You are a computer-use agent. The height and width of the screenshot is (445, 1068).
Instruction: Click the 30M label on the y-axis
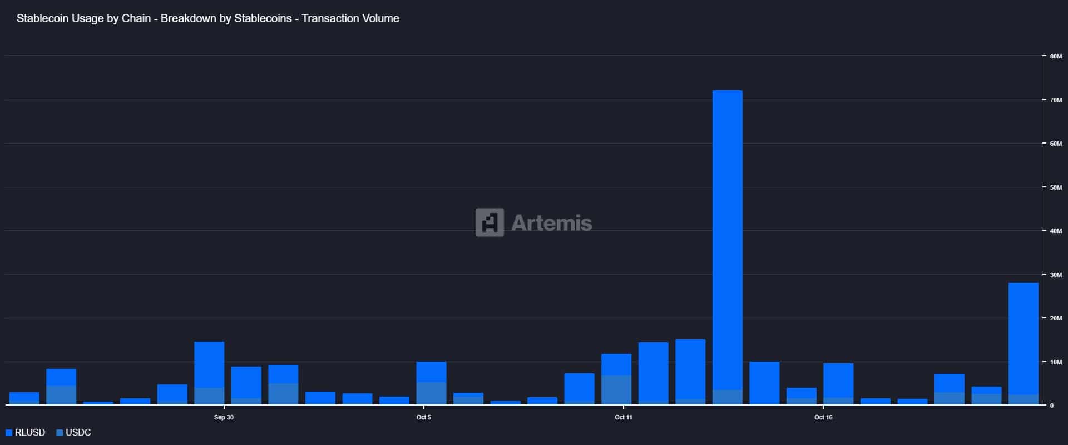pos(1056,275)
